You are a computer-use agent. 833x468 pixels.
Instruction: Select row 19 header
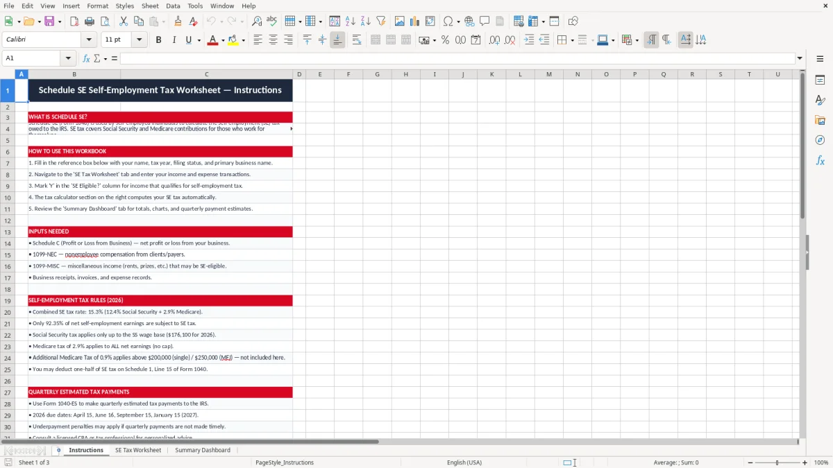click(x=8, y=301)
